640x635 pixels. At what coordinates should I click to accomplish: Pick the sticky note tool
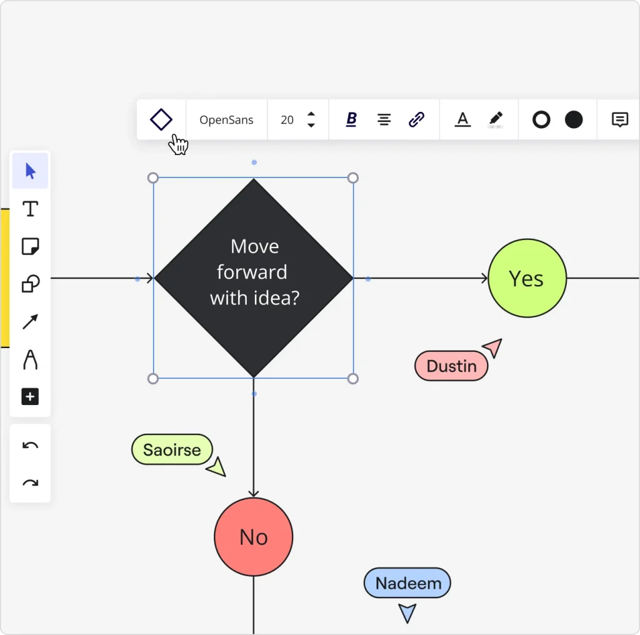click(x=30, y=246)
